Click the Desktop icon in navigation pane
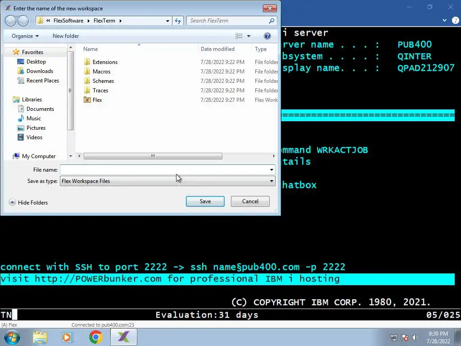461x346 pixels. (21, 61)
